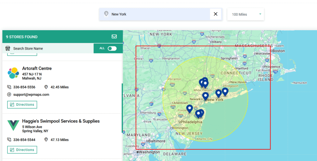Click into the New York location field

[x=161, y=14]
